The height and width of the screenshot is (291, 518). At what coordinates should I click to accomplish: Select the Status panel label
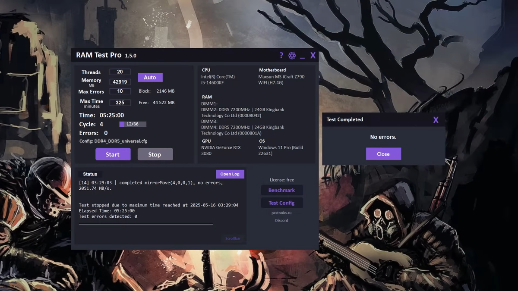click(x=90, y=174)
